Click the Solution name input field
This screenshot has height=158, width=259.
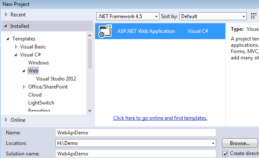tap(136, 154)
